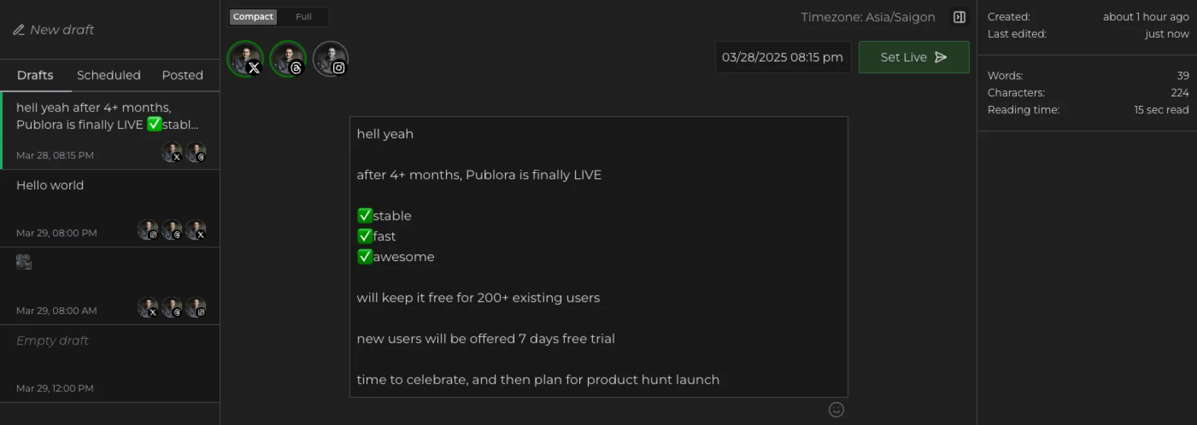This screenshot has width=1197, height=425.
Task: Open the Drafts tab
Action: pos(35,75)
